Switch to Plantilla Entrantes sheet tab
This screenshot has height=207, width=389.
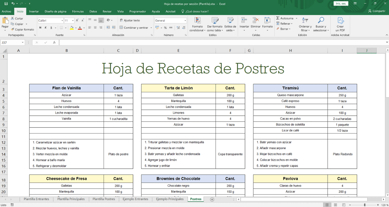click(x=36, y=199)
